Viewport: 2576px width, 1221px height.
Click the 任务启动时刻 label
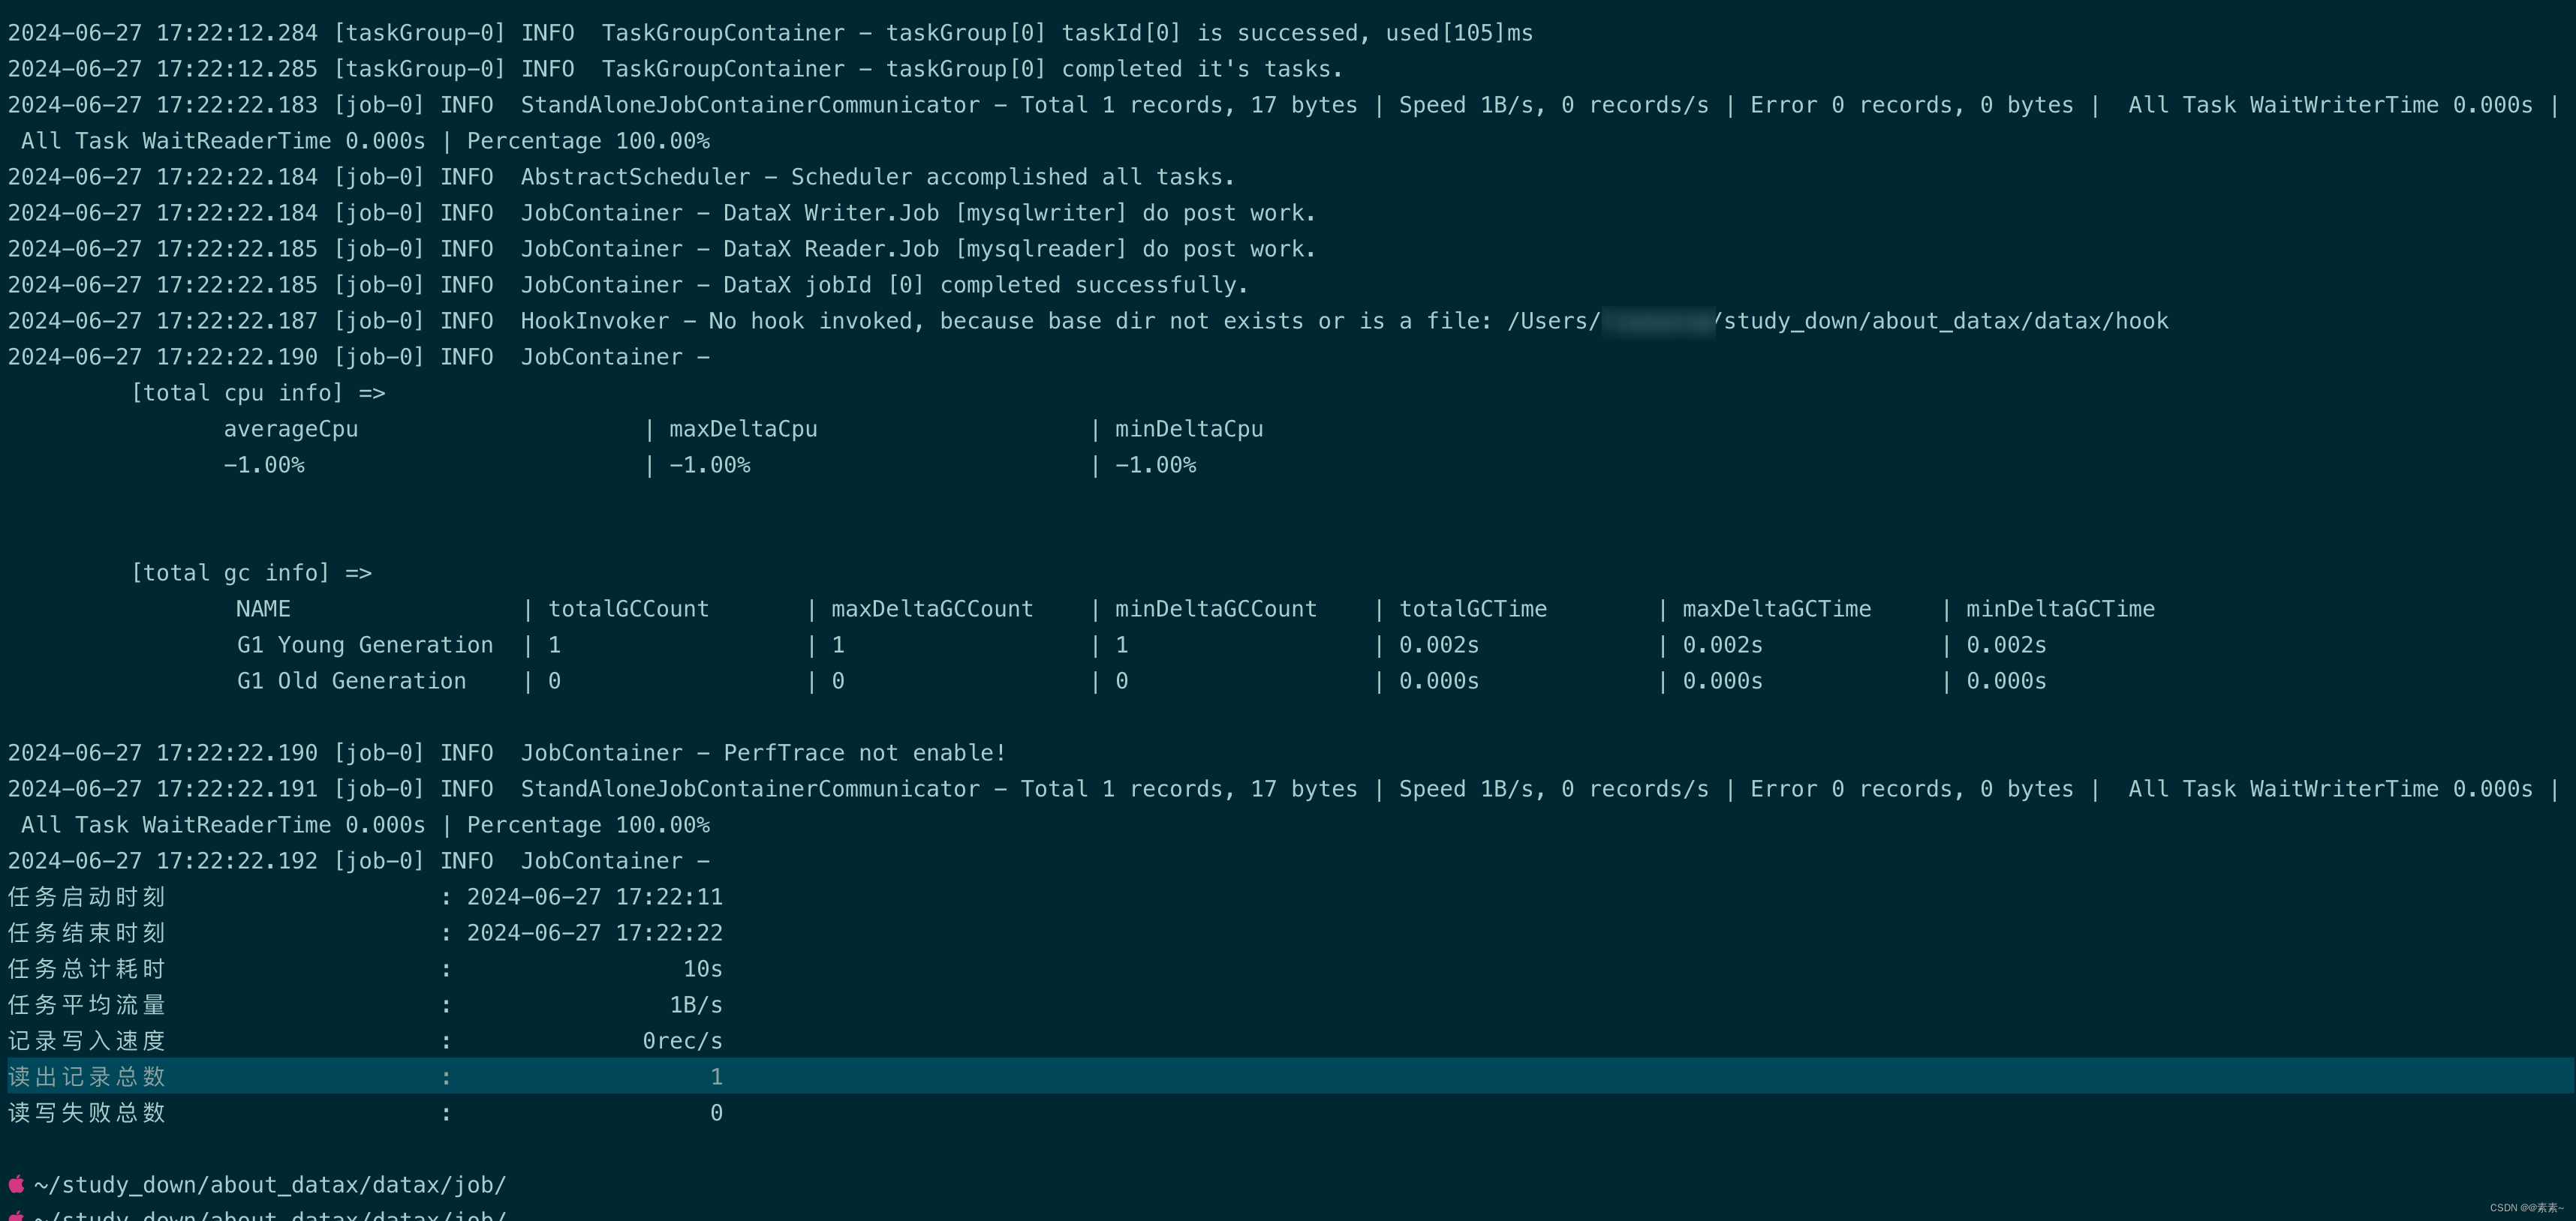pos(86,896)
